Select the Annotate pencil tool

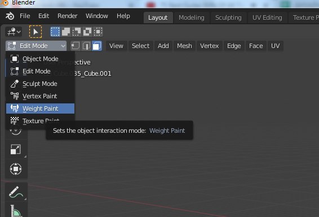click(16, 192)
